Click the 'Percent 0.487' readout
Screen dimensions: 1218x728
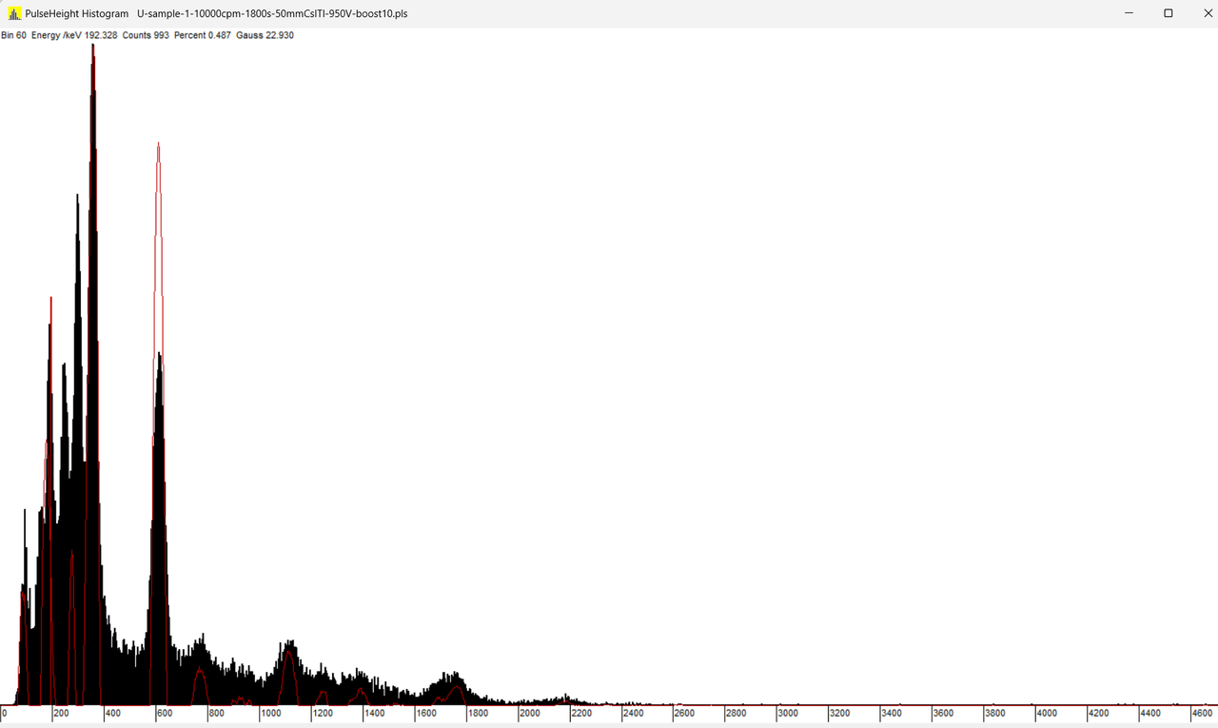[x=203, y=35]
